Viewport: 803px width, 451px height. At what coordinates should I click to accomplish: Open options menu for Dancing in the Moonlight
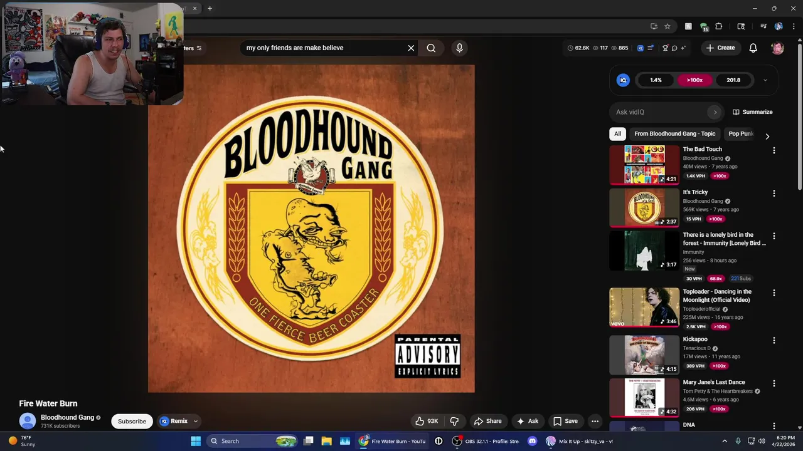[x=774, y=293]
